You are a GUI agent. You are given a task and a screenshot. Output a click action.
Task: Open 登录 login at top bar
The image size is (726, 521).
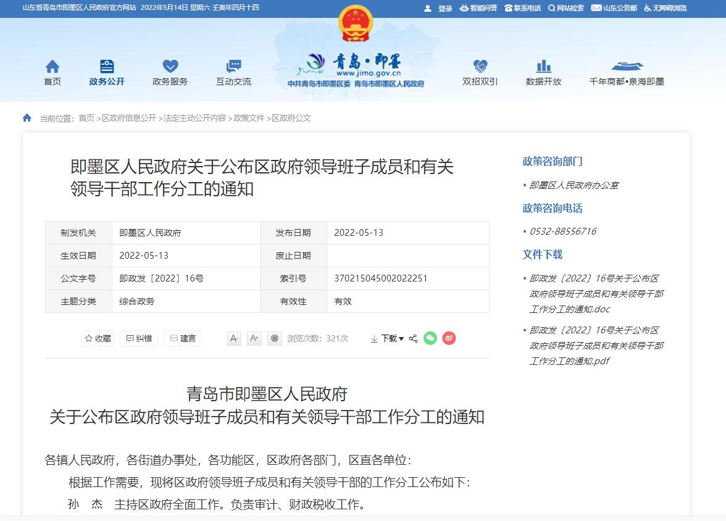pos(439,8)
